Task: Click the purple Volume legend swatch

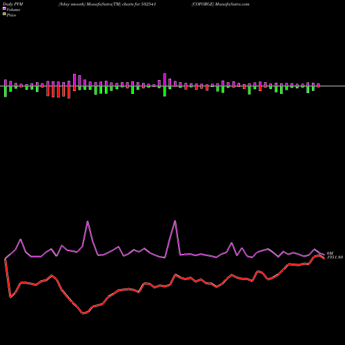Action: pyautogui.click(x=4, y=9)
